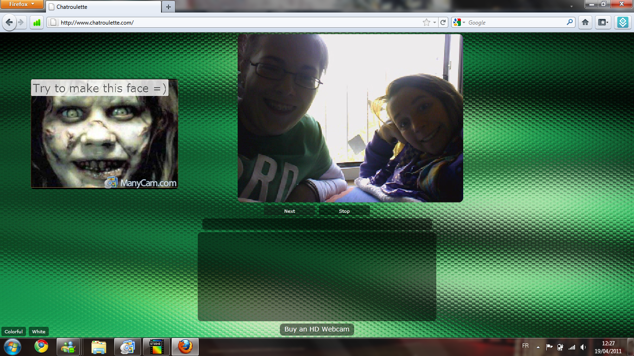Bookmark the page with the star icon

[x=426, y=22]
